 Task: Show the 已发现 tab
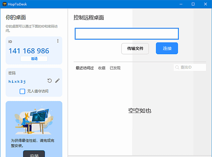click(115, 68)
